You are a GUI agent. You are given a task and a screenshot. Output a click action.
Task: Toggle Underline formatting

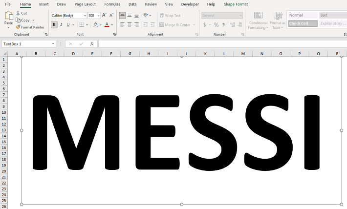point(68,24)
